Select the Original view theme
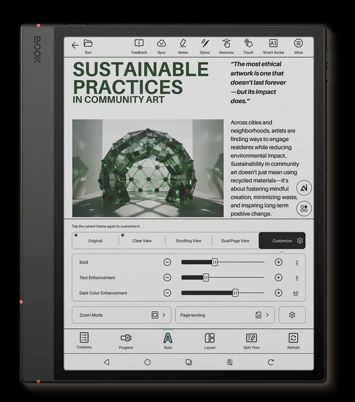 point(95,241)
